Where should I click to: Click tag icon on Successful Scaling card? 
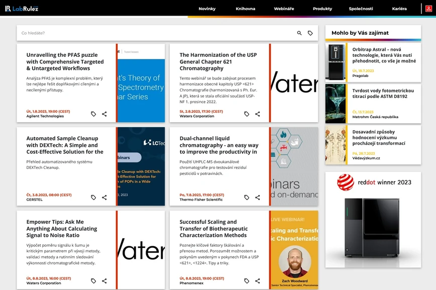tap(247, 281)
